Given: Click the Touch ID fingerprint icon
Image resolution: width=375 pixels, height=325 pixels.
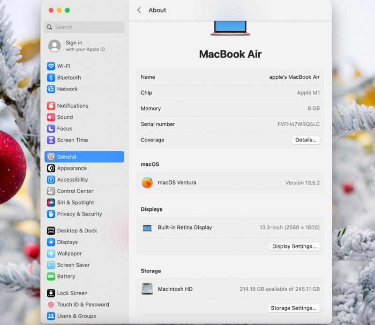Looking at the screenshot, I should click(51, 304).
